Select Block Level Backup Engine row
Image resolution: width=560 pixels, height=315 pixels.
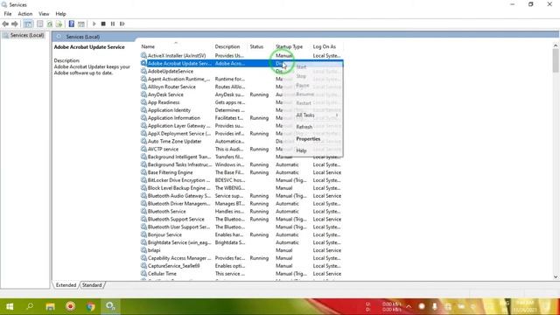(241, 188)
